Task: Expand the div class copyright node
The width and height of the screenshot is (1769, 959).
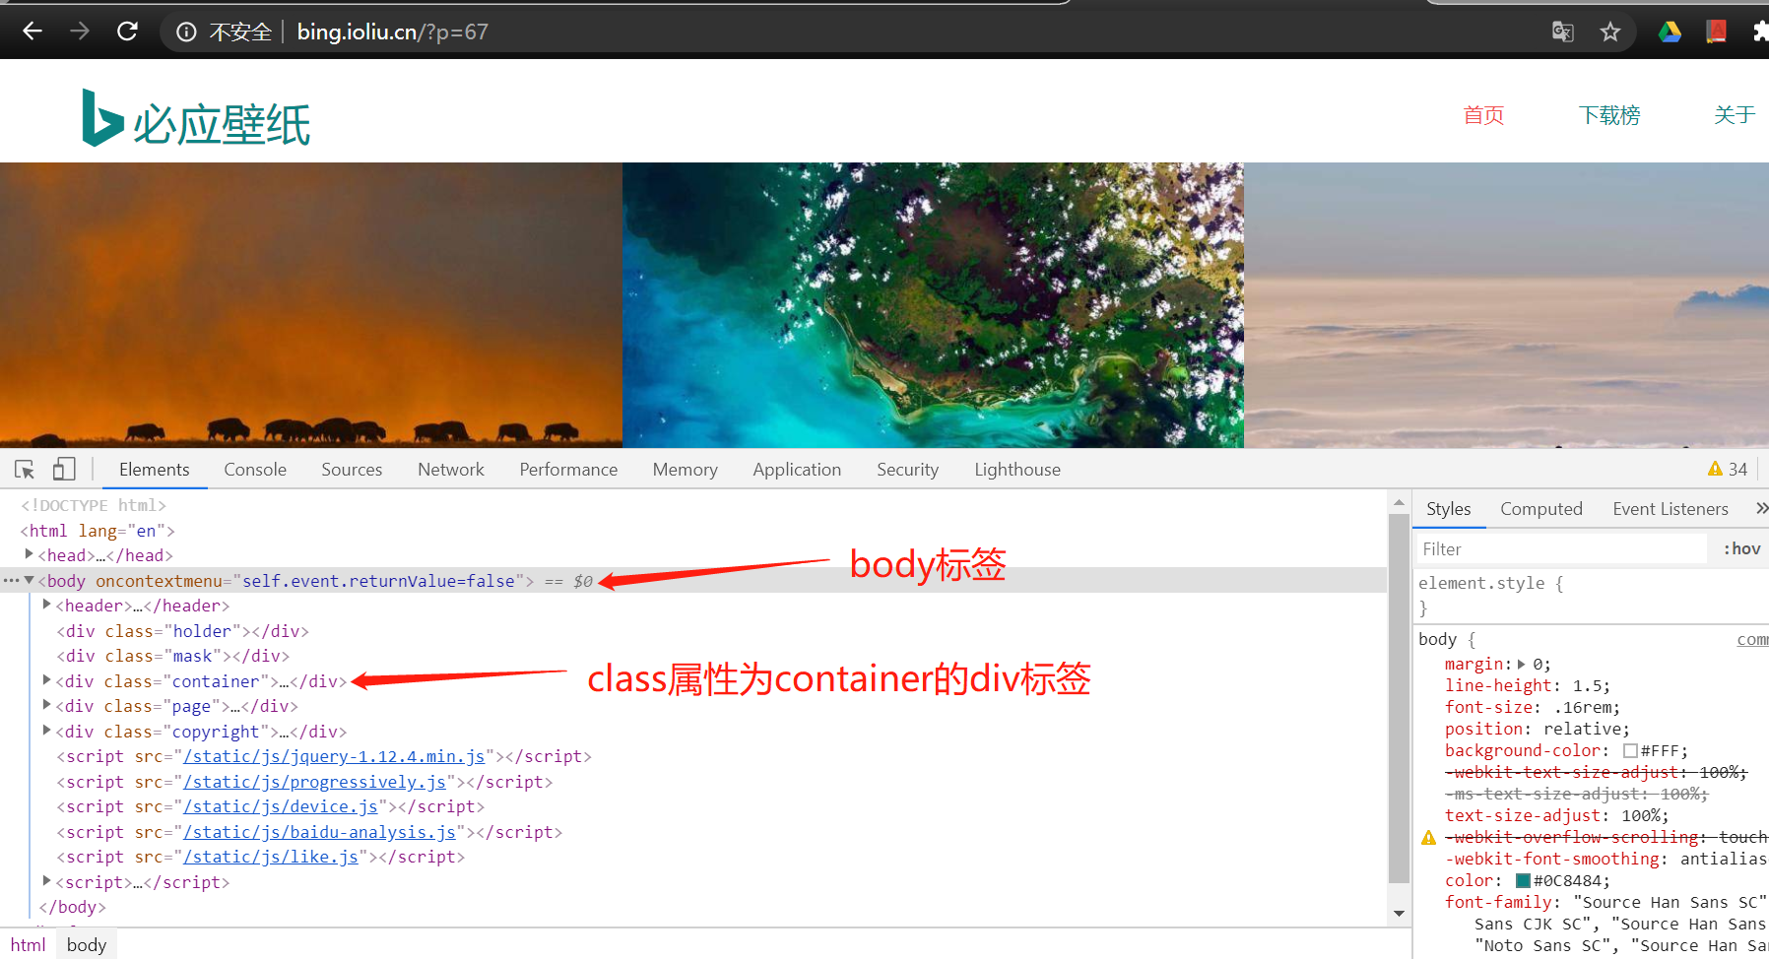Action: [x=46, y=731]
